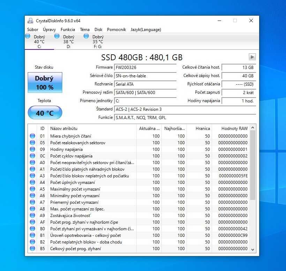
Task: Click the next disk arrow button
Action: coord(252,57)
